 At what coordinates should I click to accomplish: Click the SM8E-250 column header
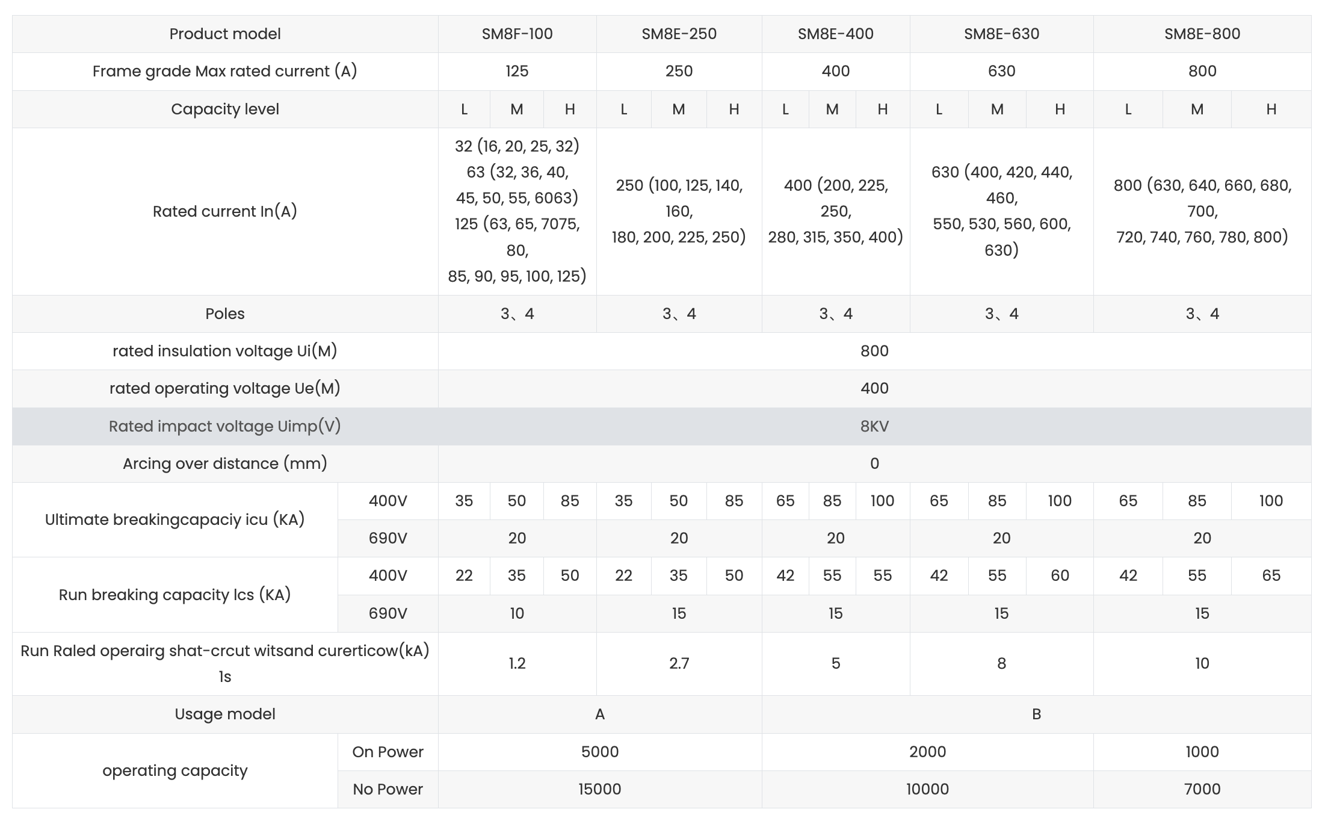tap(679, 34)
